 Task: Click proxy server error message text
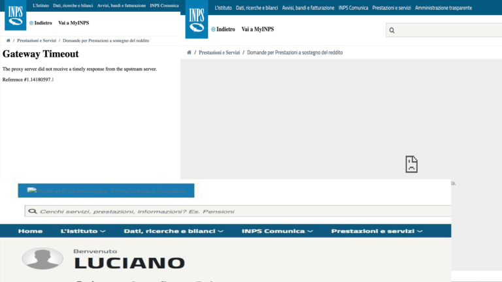[x=80, y=69]
